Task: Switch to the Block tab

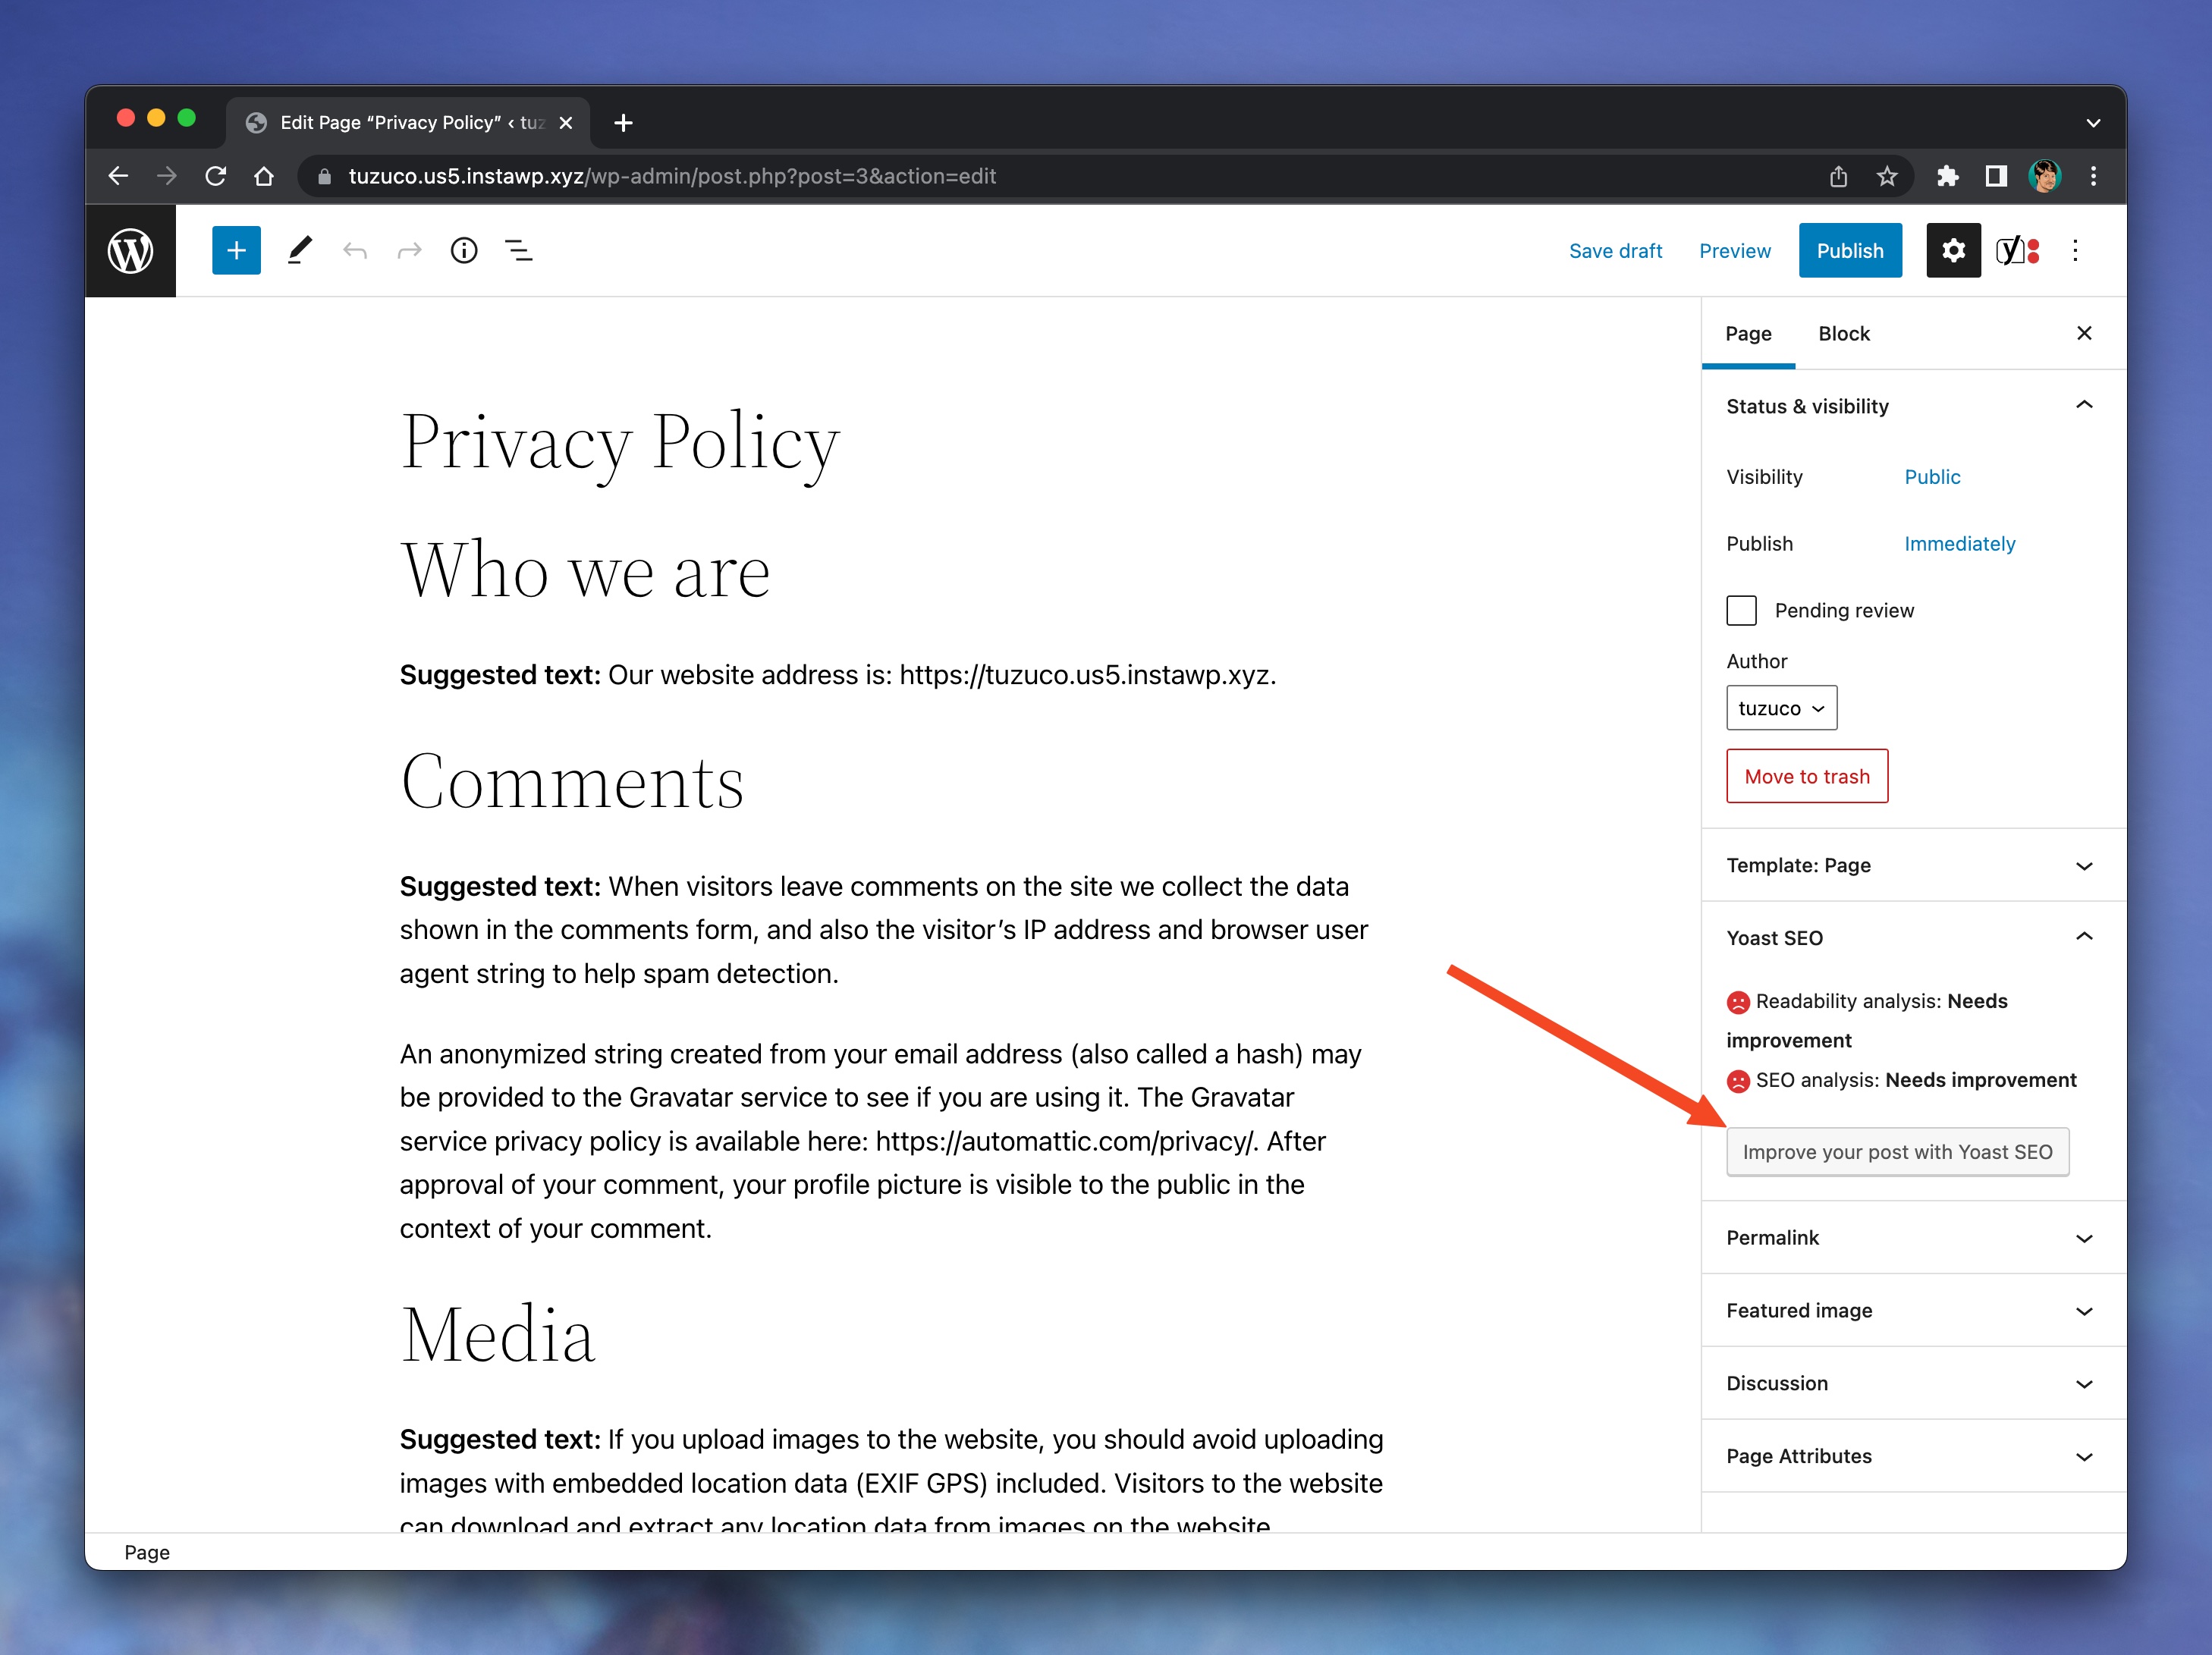Action: coord(1843,334)
